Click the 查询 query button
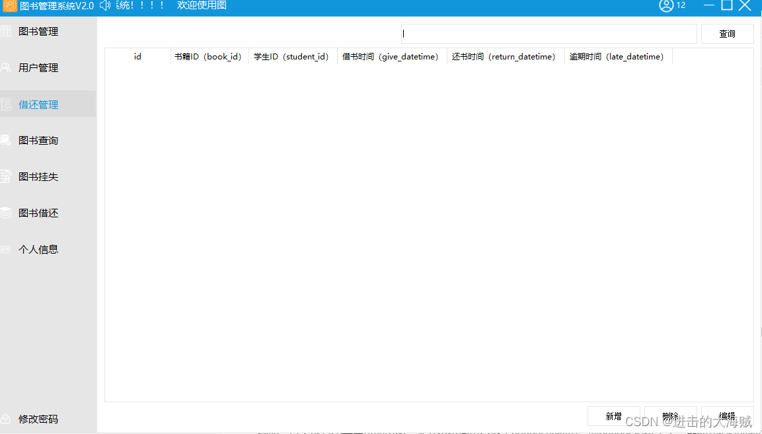 tap(727, 33)
